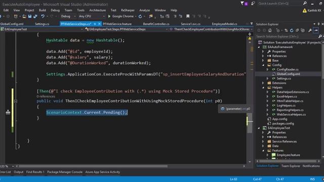
Task: Open the ReSharper menu
Action: point(128,10)
